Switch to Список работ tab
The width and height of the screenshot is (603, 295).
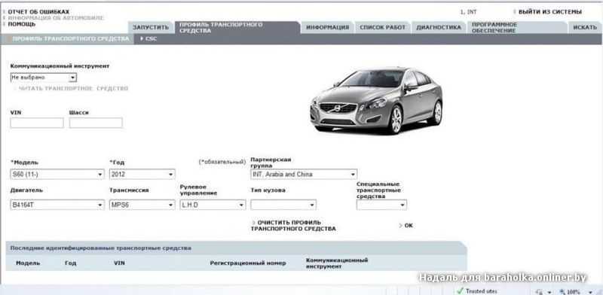(383, 28)
